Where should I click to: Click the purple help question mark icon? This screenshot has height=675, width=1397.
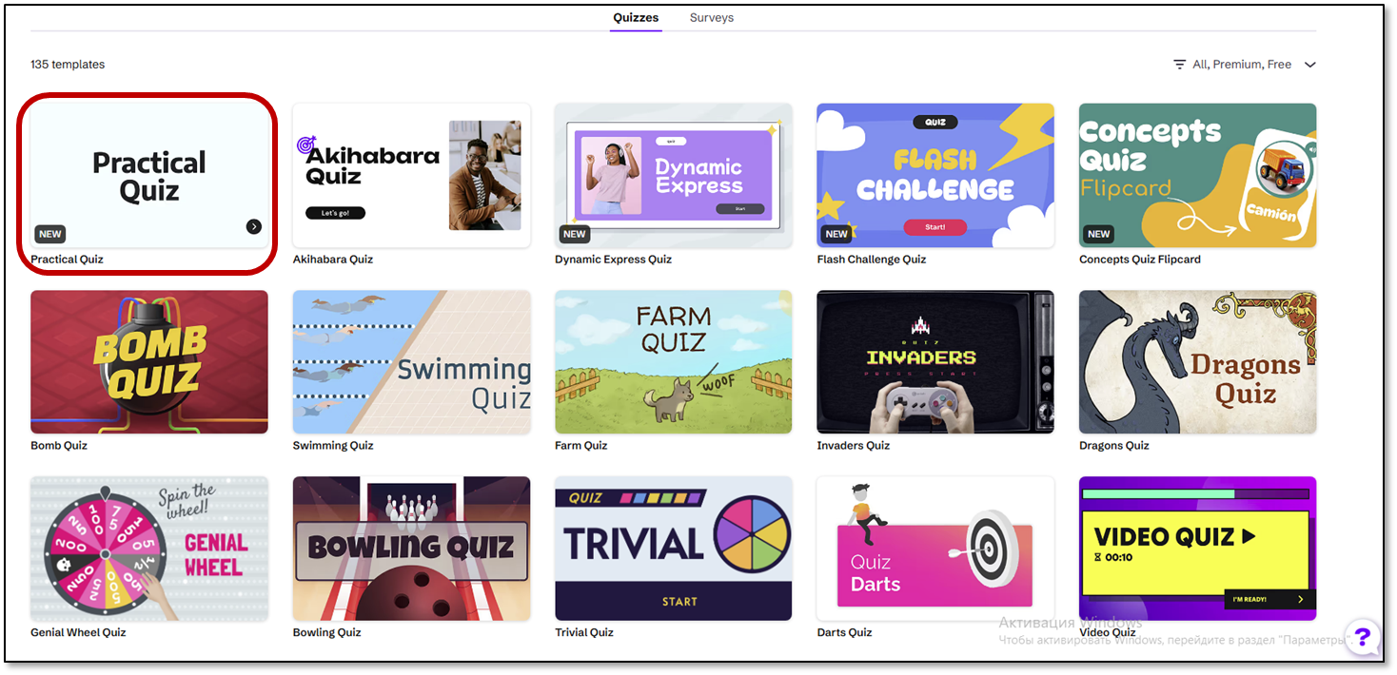(1363, 636)
